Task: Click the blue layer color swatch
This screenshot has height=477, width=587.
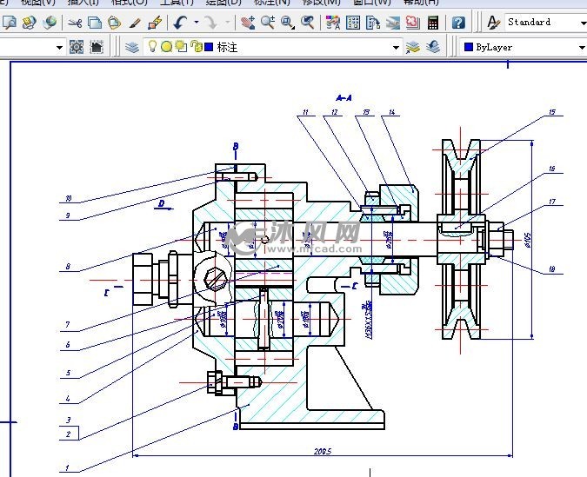Action: pos(209,47)
